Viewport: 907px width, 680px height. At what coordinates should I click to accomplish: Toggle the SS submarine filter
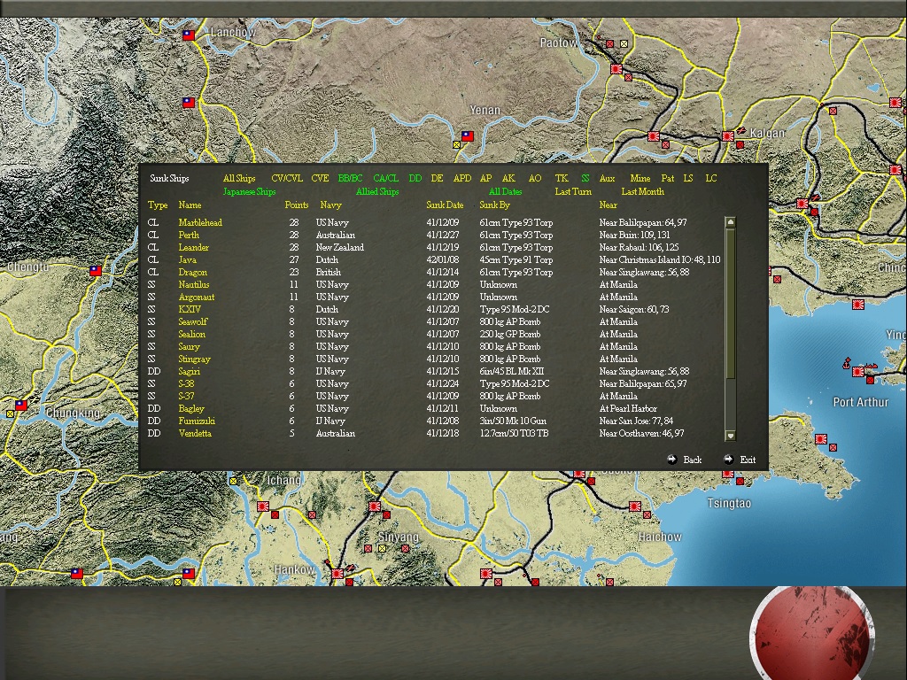[585, 178]
